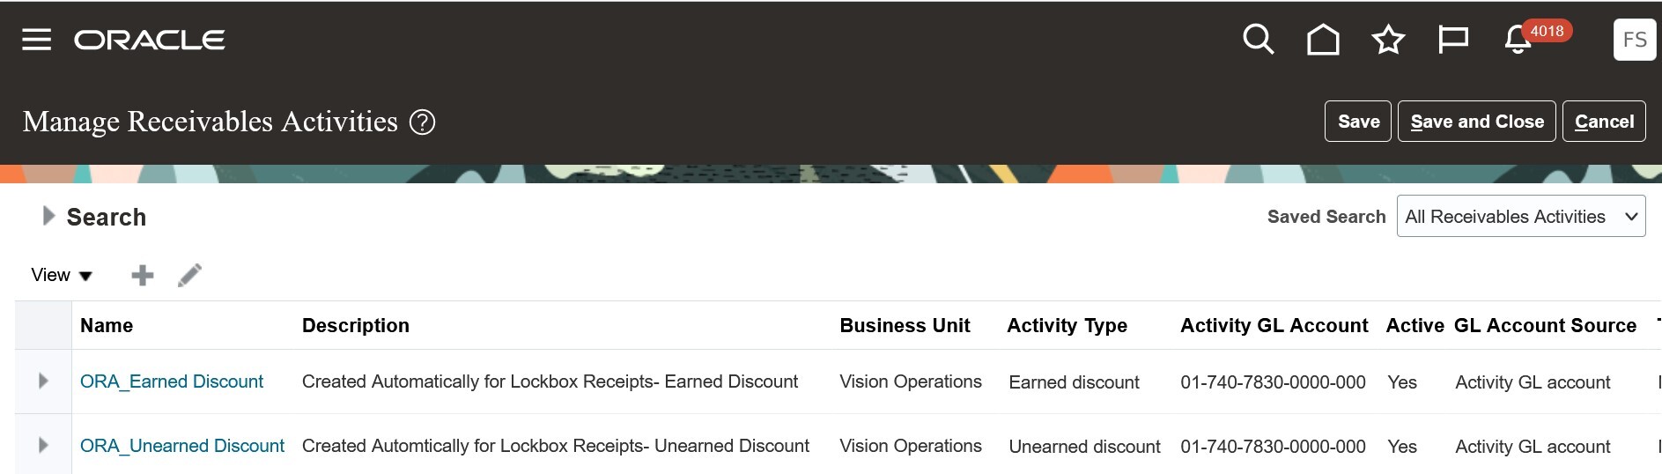Open the FS user profile menu
Viewport: 1662px width, 474px height.
1635,40
